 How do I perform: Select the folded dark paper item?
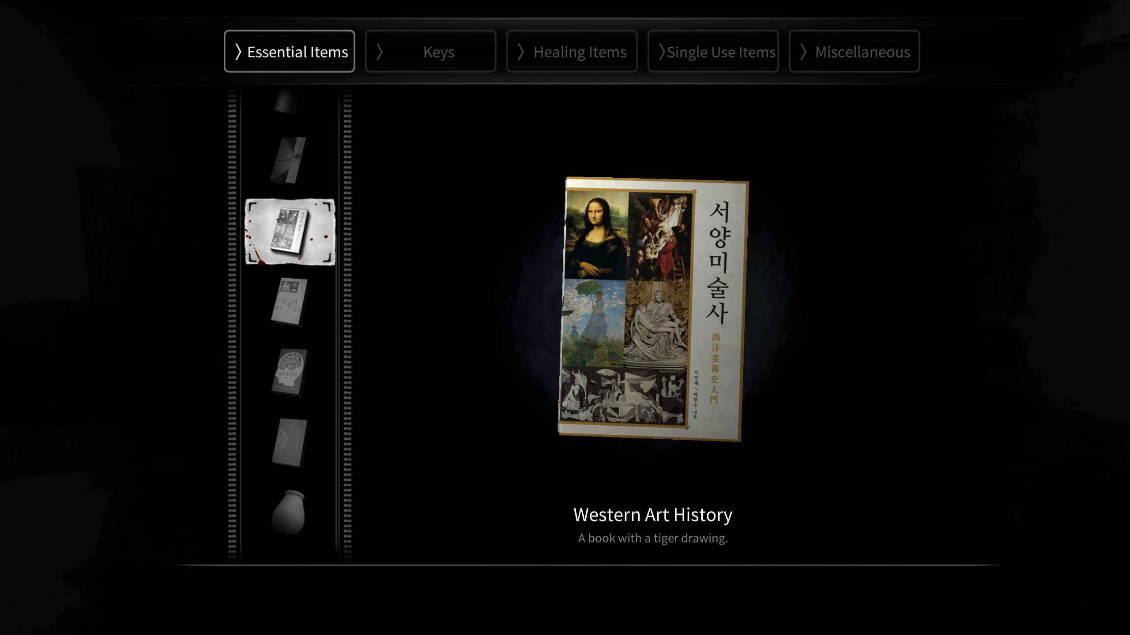coord(289,160)
